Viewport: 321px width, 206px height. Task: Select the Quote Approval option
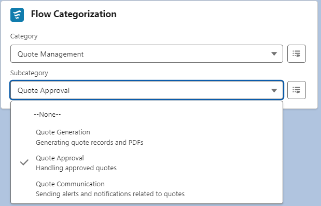(147, 163)
